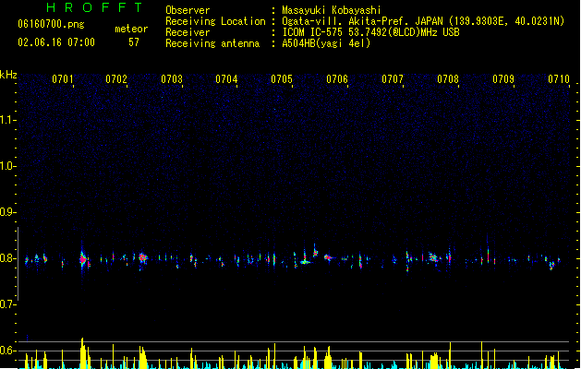
Task: Click the 1.0 frequency axis label
Action: coord(7,166)
